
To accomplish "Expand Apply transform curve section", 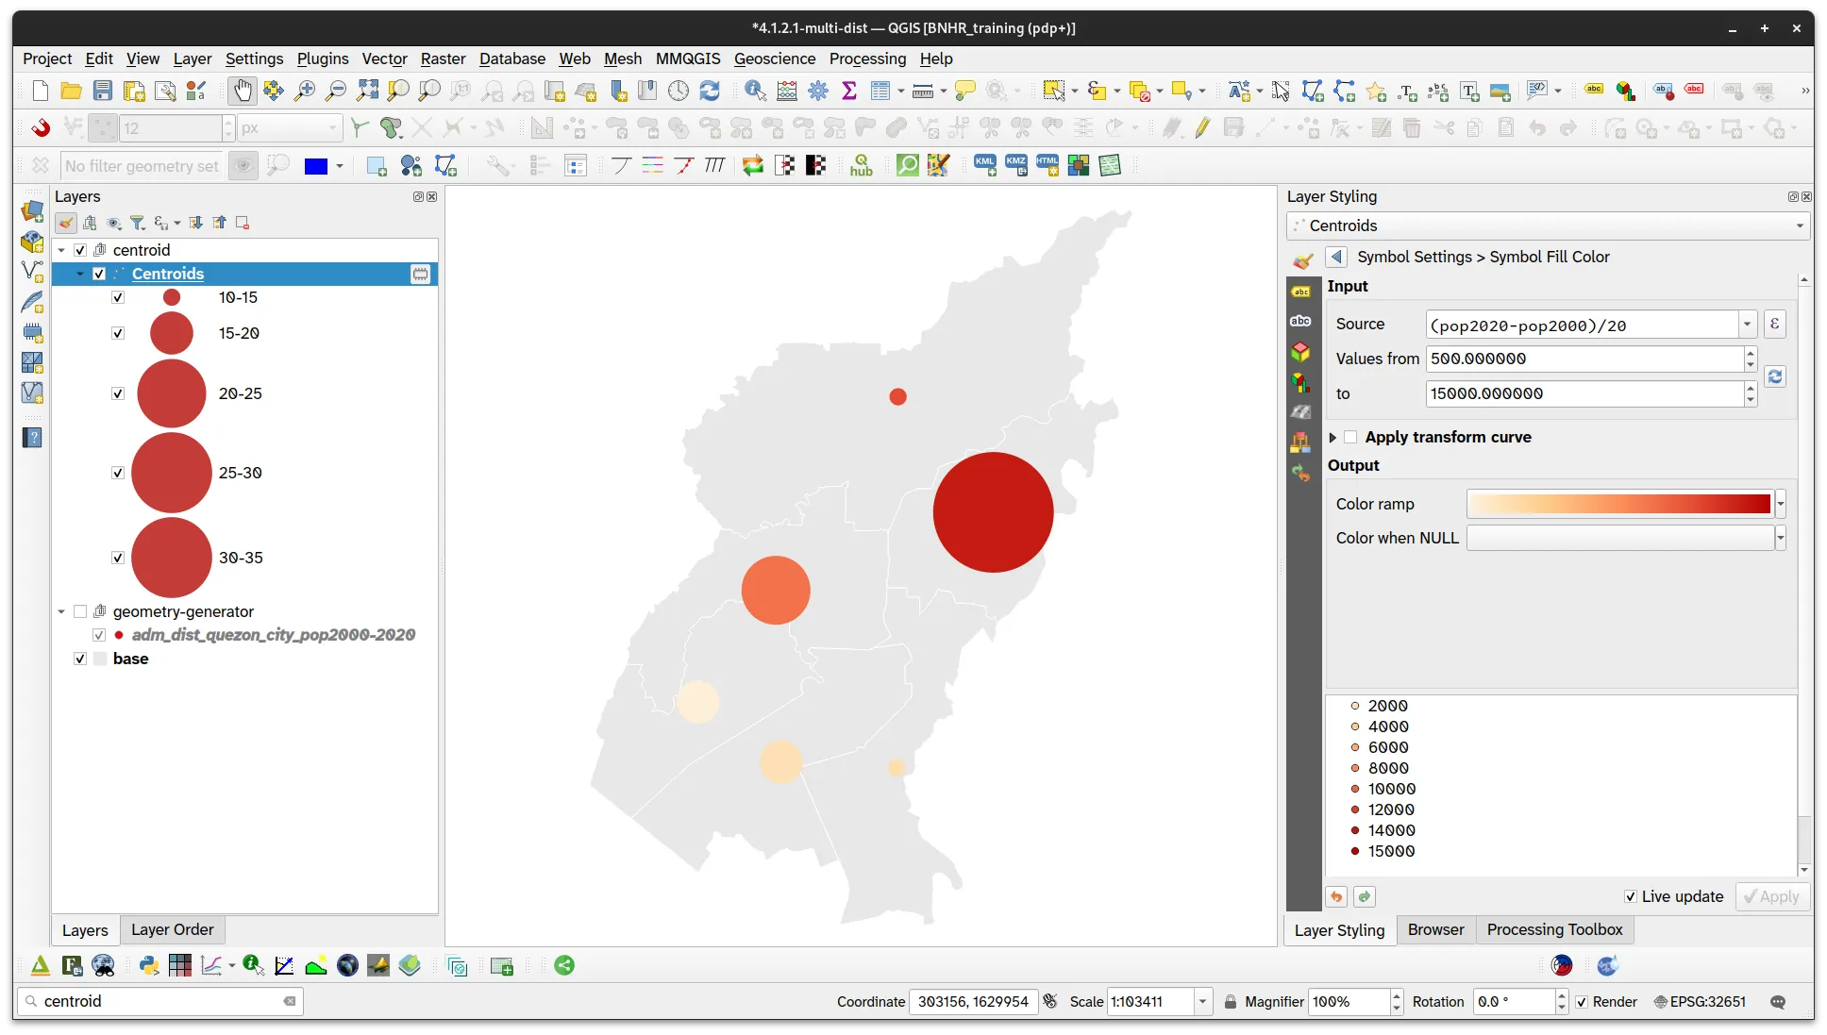I will pos(1333,438).
